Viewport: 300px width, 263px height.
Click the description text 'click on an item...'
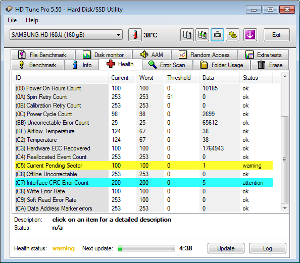112,220
